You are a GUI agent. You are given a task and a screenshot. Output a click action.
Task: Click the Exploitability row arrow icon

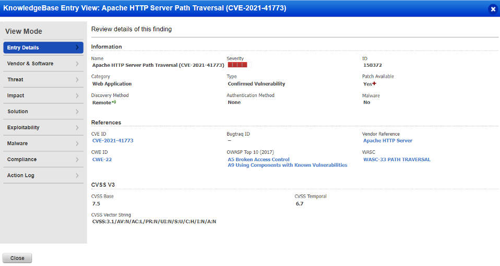[x=77, y=127]
